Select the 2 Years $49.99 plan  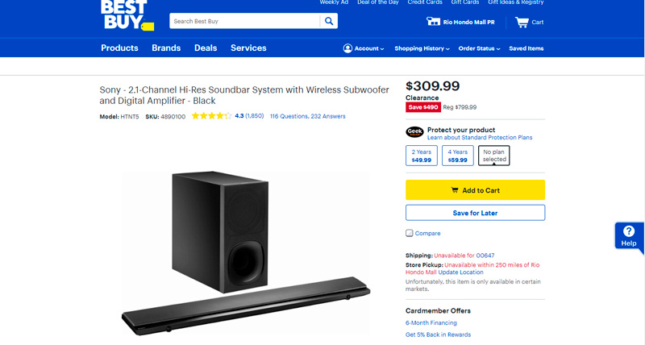pyautogui.click(x=422, y=156)
